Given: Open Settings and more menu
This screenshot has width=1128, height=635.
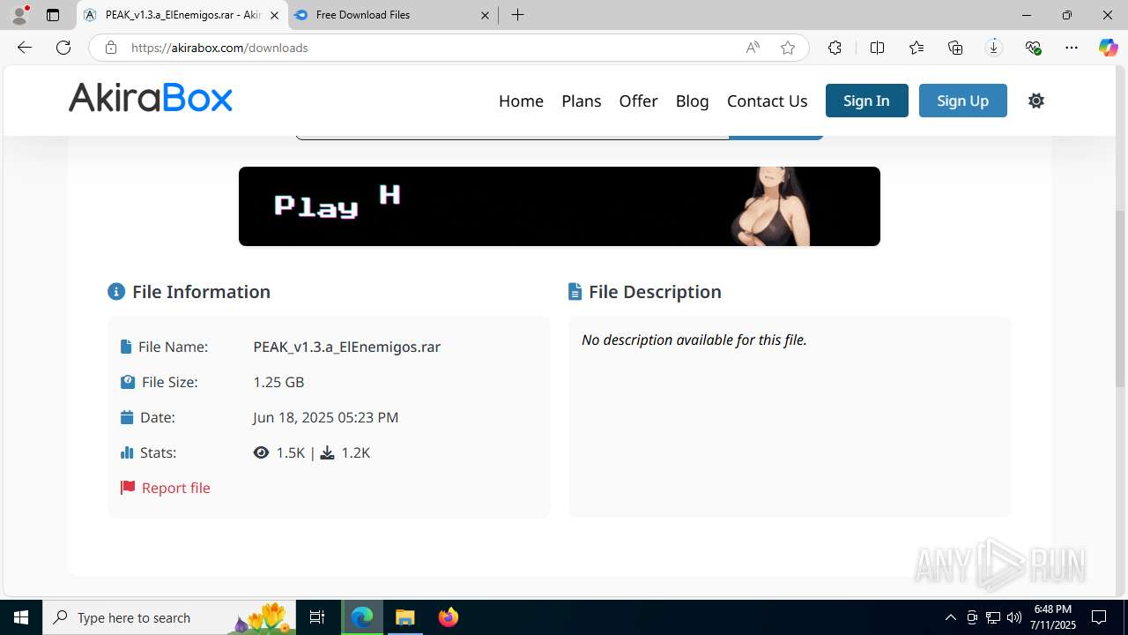Looking at the screenshot, I should pos(1072,48).
